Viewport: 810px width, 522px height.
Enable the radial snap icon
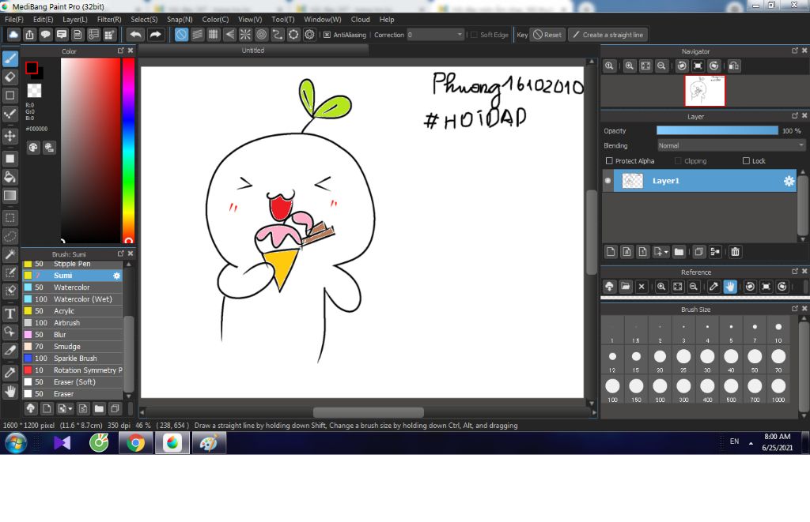pyautogui.click(x=245, y=35)
